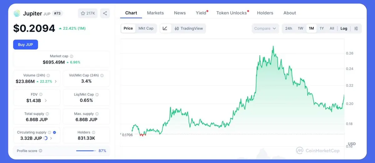375x163 pixels.
Task: Open the share icon button
Action: [105, 13]
